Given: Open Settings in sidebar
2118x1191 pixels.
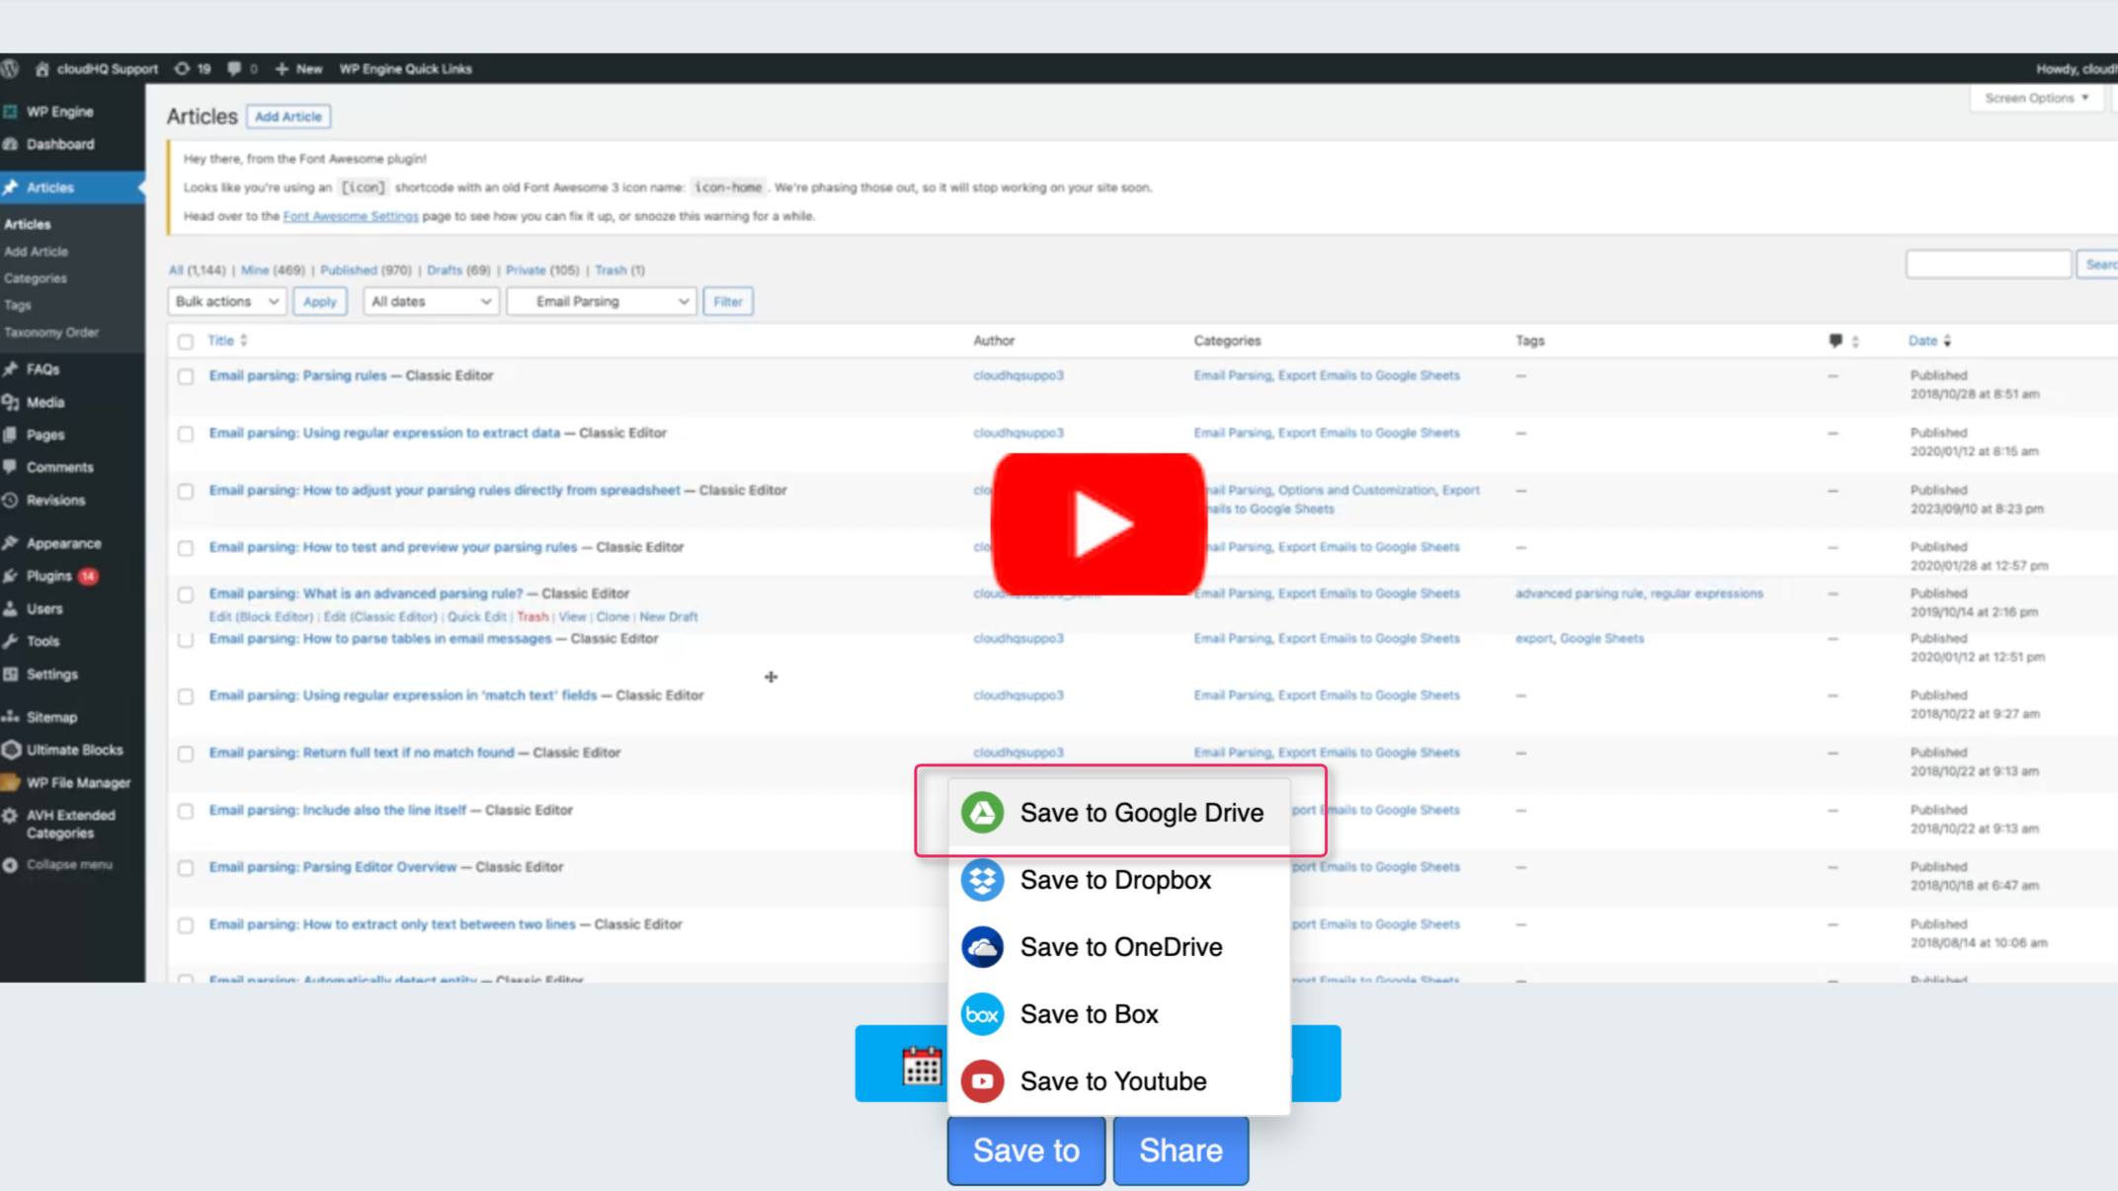Looking at the screenshot, I should coord(51,675).
